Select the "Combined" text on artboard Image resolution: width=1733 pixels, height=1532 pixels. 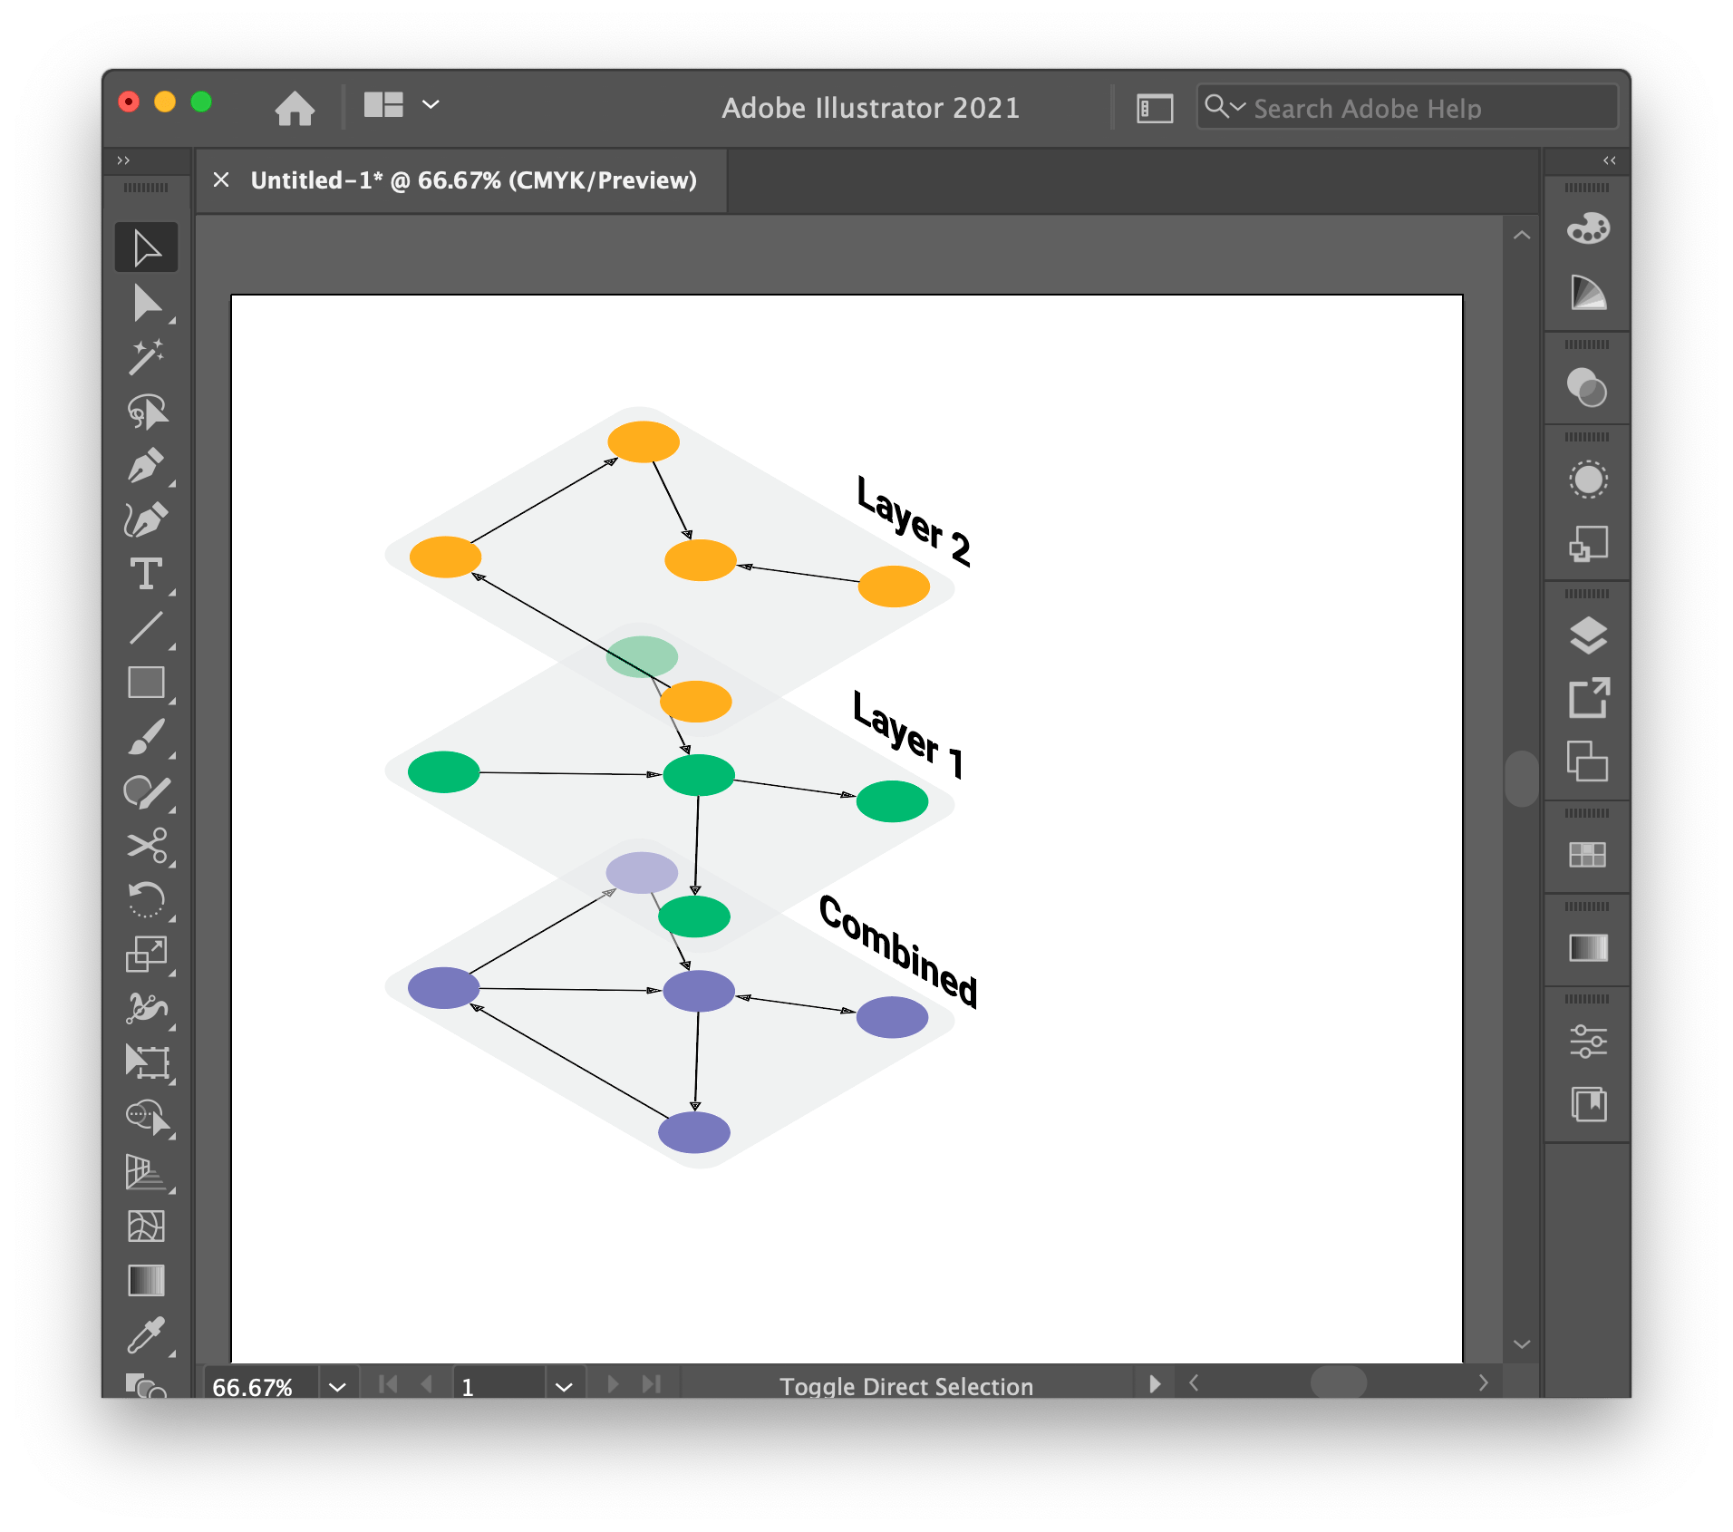[x=898, y=951]
